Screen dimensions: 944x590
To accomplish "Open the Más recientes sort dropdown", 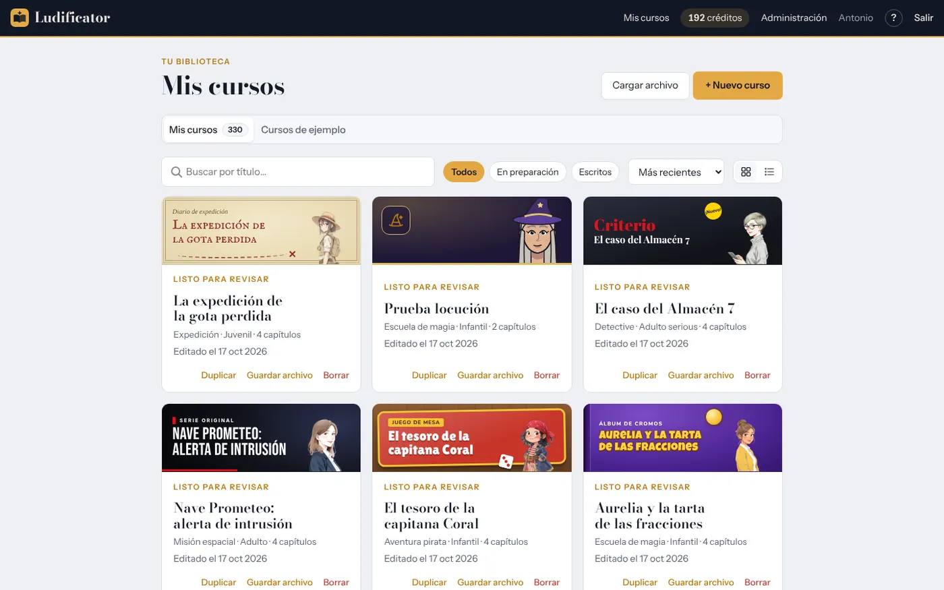I will (676, 172).
